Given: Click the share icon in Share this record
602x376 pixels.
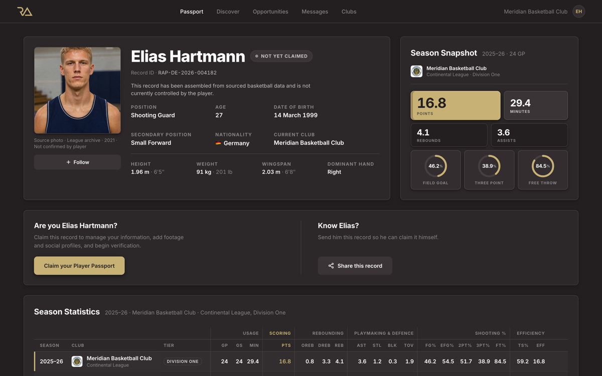Looking at the screenshot, I should coord(331,266).
